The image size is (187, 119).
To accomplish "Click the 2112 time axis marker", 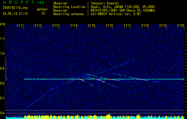I will [x=38, y=26].
